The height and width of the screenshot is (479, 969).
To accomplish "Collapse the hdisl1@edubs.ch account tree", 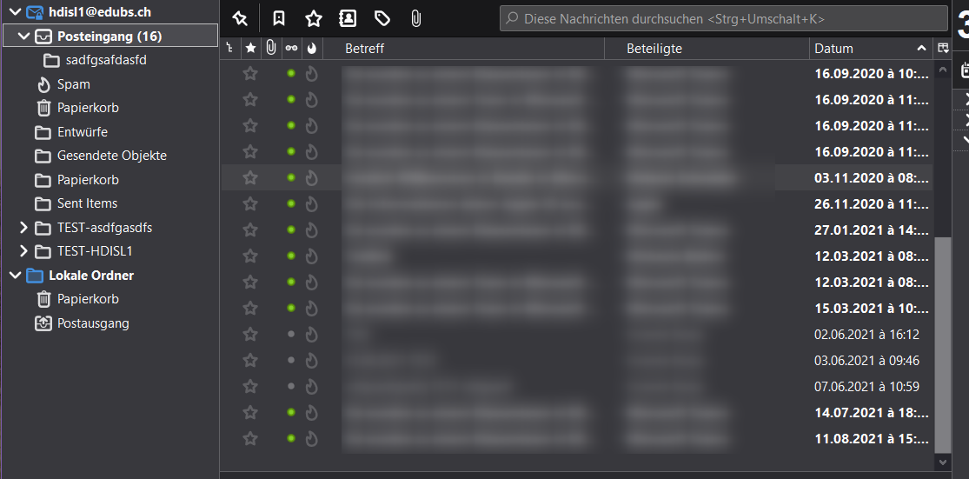I will click(15, 12).
